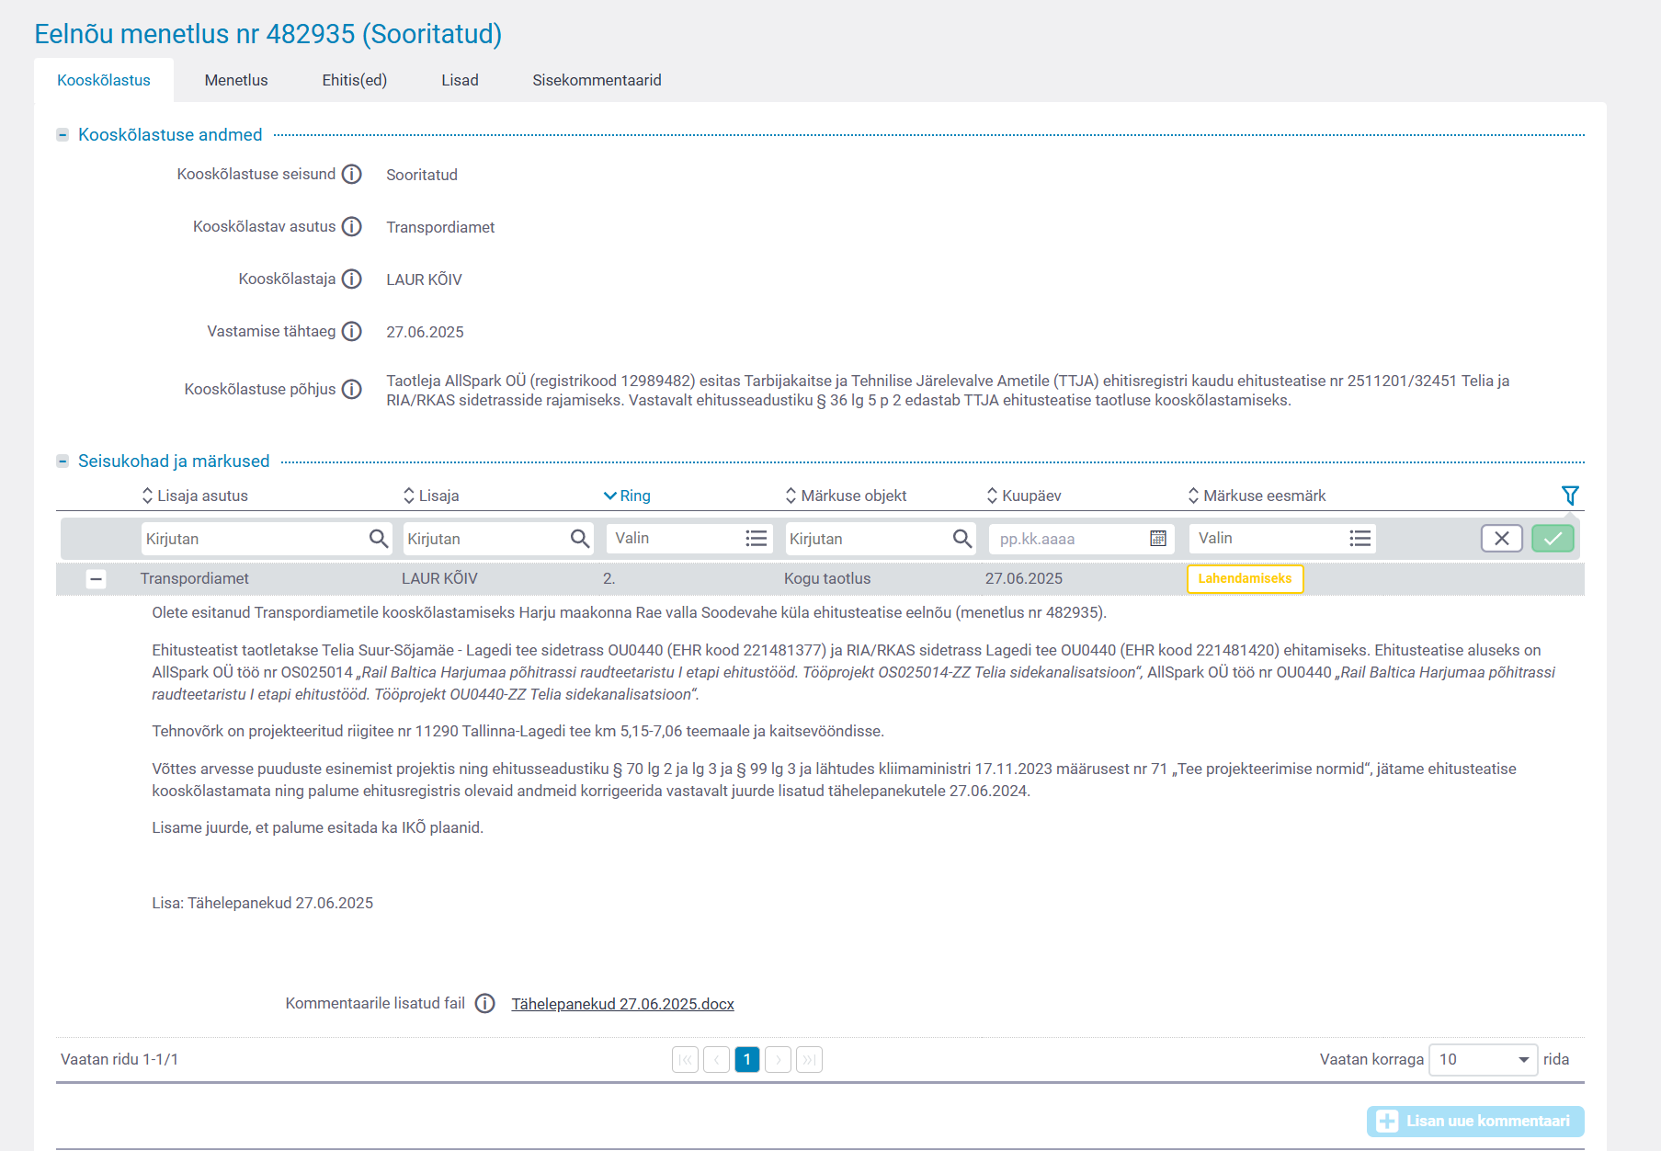Click 'Vaatan ridu 1-1/1' text
Screen dimensions: 1661x1151
[x=119, y=1060]
